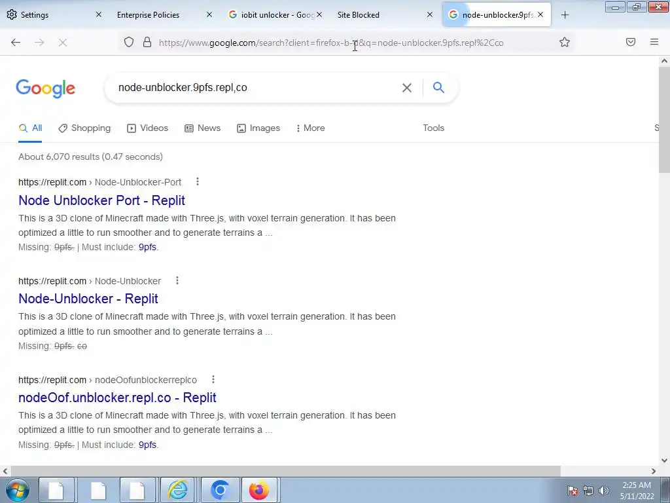Click the scroll right arrow

654,471
